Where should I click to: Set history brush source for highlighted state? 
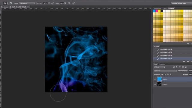155,58
